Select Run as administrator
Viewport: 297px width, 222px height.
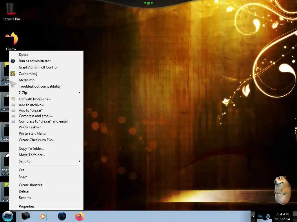[x=46, y=61]
